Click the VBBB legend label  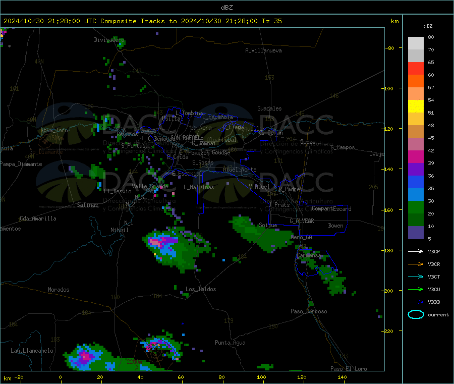(x=434, y=302)
